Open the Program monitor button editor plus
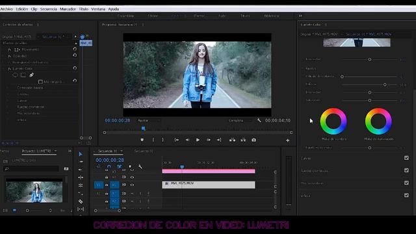The image size is (416, 234). pos(287,140)
